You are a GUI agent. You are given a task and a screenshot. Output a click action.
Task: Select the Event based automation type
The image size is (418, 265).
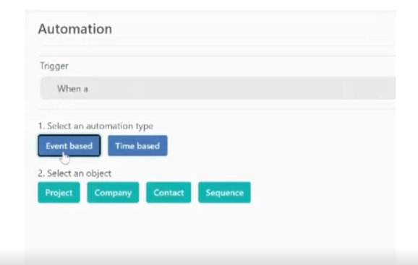[69, 146]
